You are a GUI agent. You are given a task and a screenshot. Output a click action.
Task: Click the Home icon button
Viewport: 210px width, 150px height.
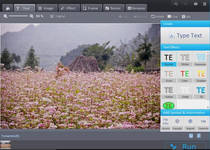[7, 8]
